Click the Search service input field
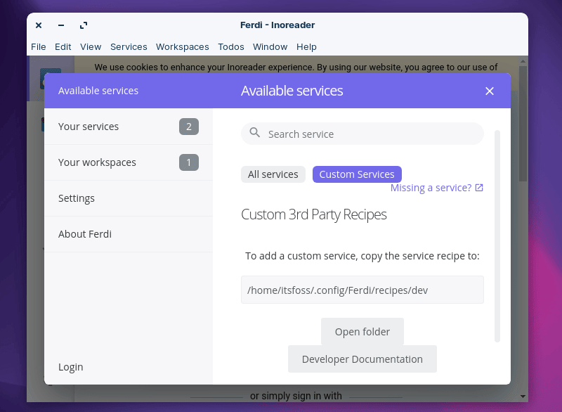The height and width of the screenshot is (412, 562). point(371,134)
